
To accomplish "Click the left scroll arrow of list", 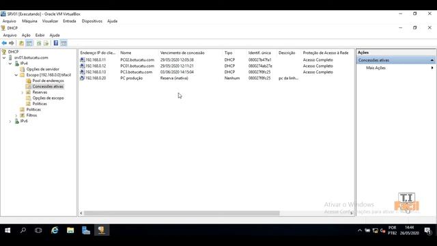I will tap(81, 213).
